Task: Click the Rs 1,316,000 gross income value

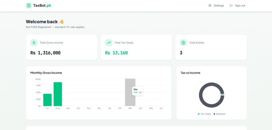Action: (46, 53)
